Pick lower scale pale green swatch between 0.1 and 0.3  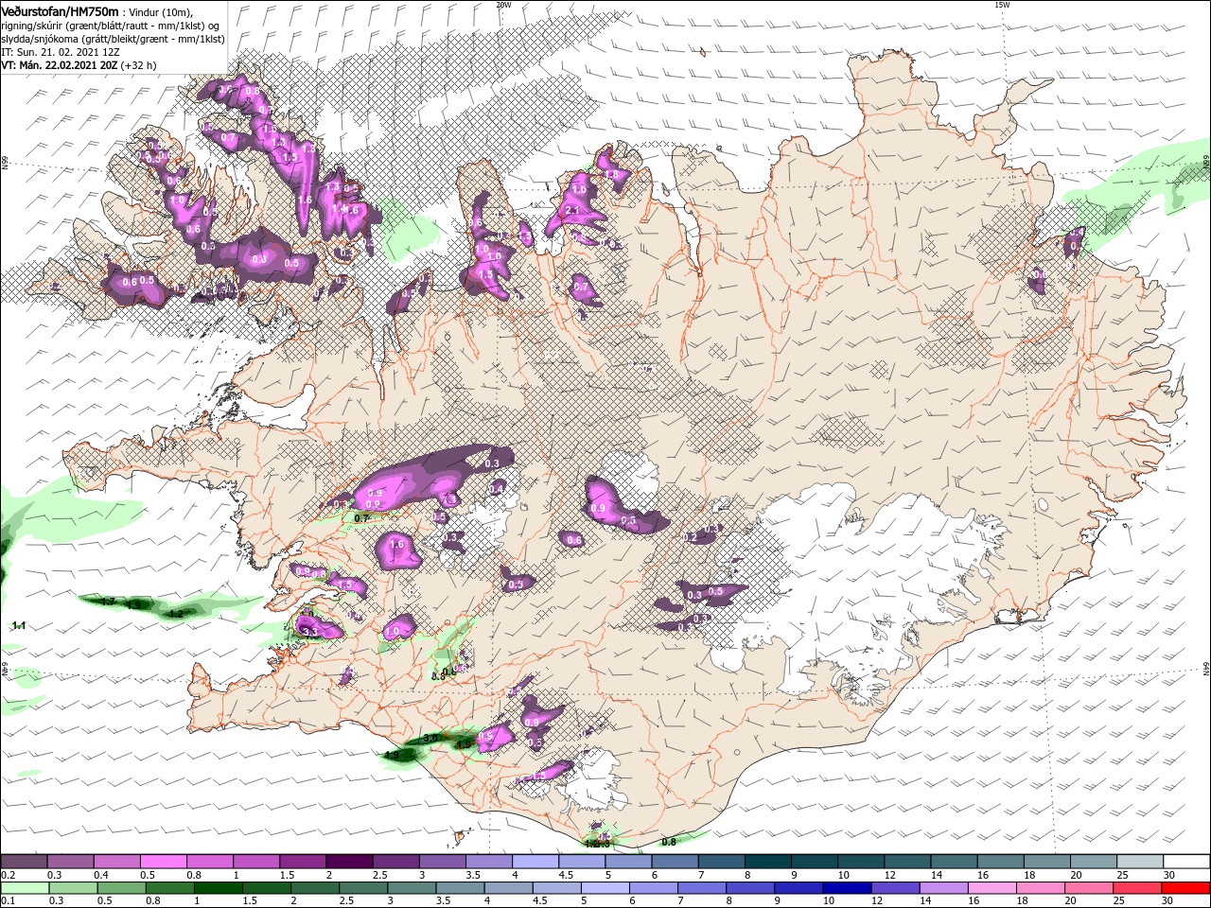point(24,888)
